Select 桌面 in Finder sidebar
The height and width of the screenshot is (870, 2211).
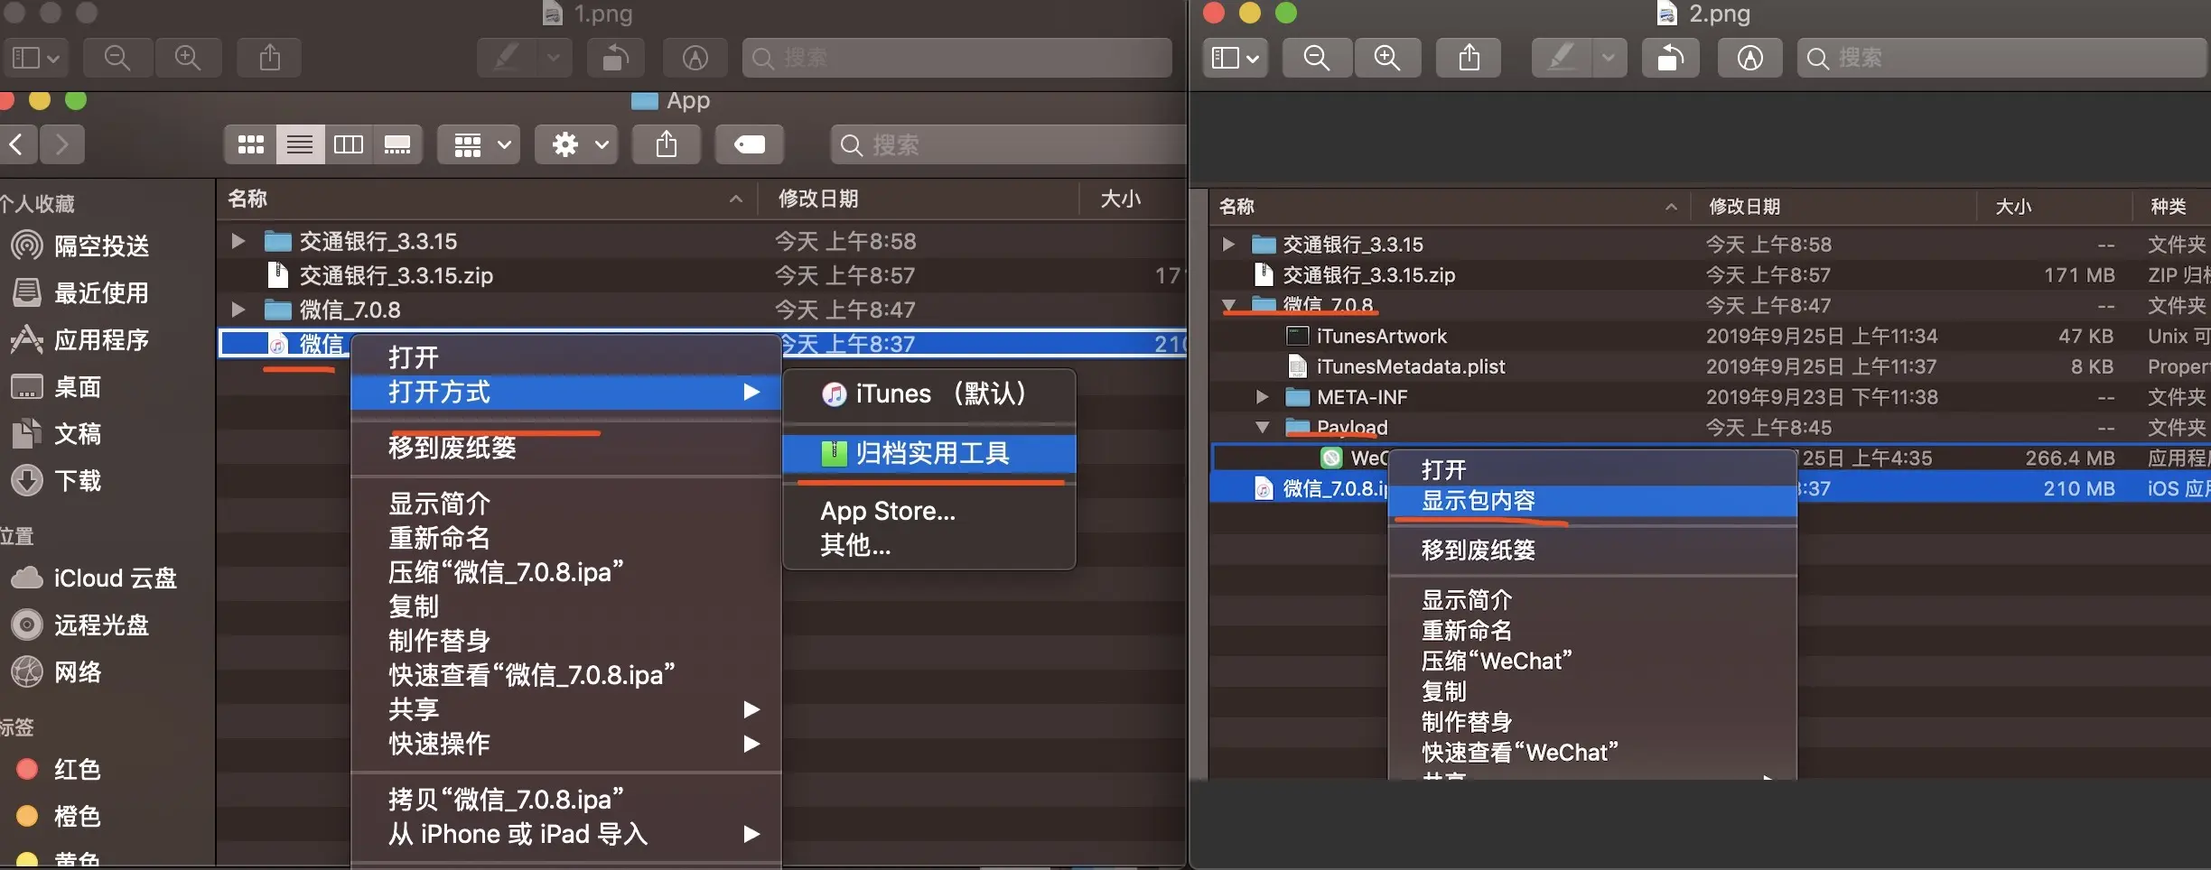pos(56,386)
